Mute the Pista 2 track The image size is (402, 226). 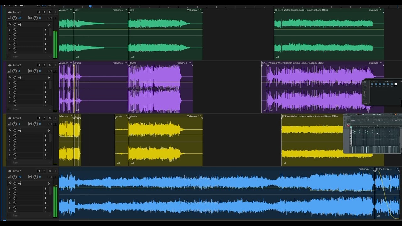pos(39,65)
